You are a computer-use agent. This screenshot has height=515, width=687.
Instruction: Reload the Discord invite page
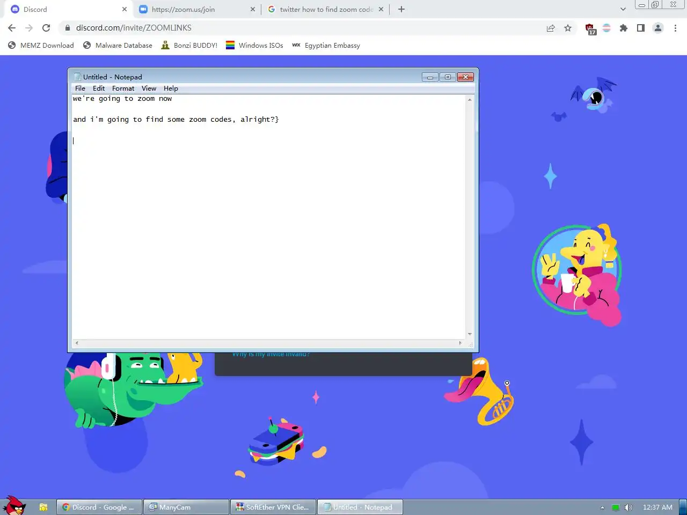coord(46,28)
